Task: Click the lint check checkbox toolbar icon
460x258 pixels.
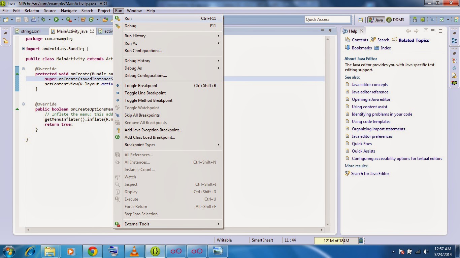Action: 441,19
